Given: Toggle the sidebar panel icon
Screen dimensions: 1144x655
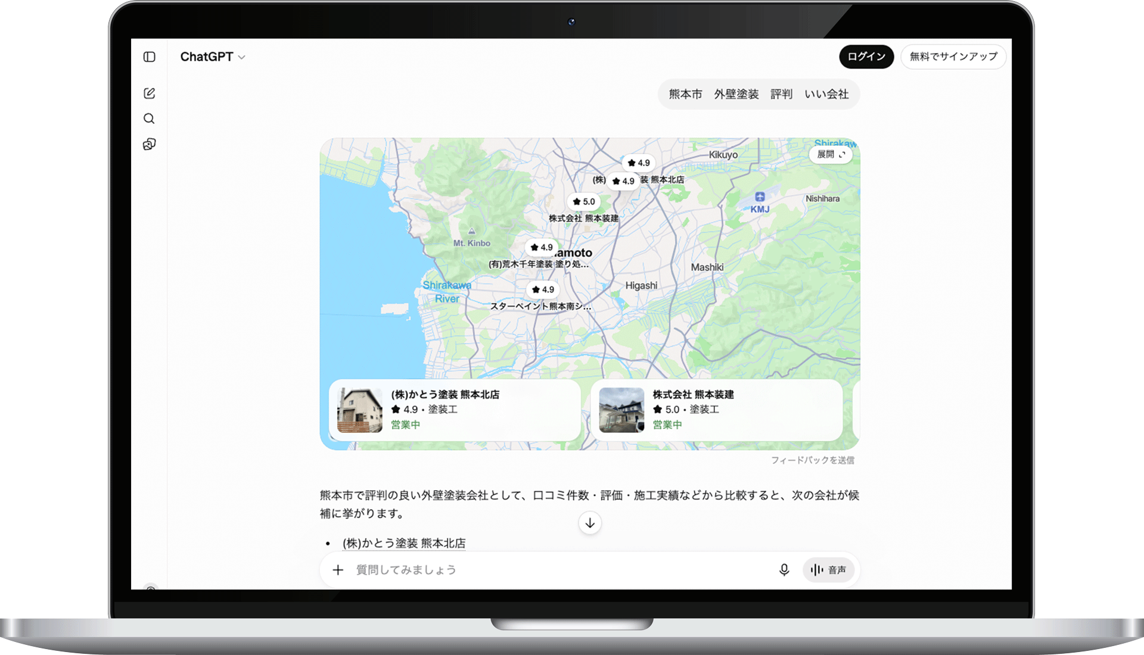Looking at the screenshot, I should [x=150, y=57].
